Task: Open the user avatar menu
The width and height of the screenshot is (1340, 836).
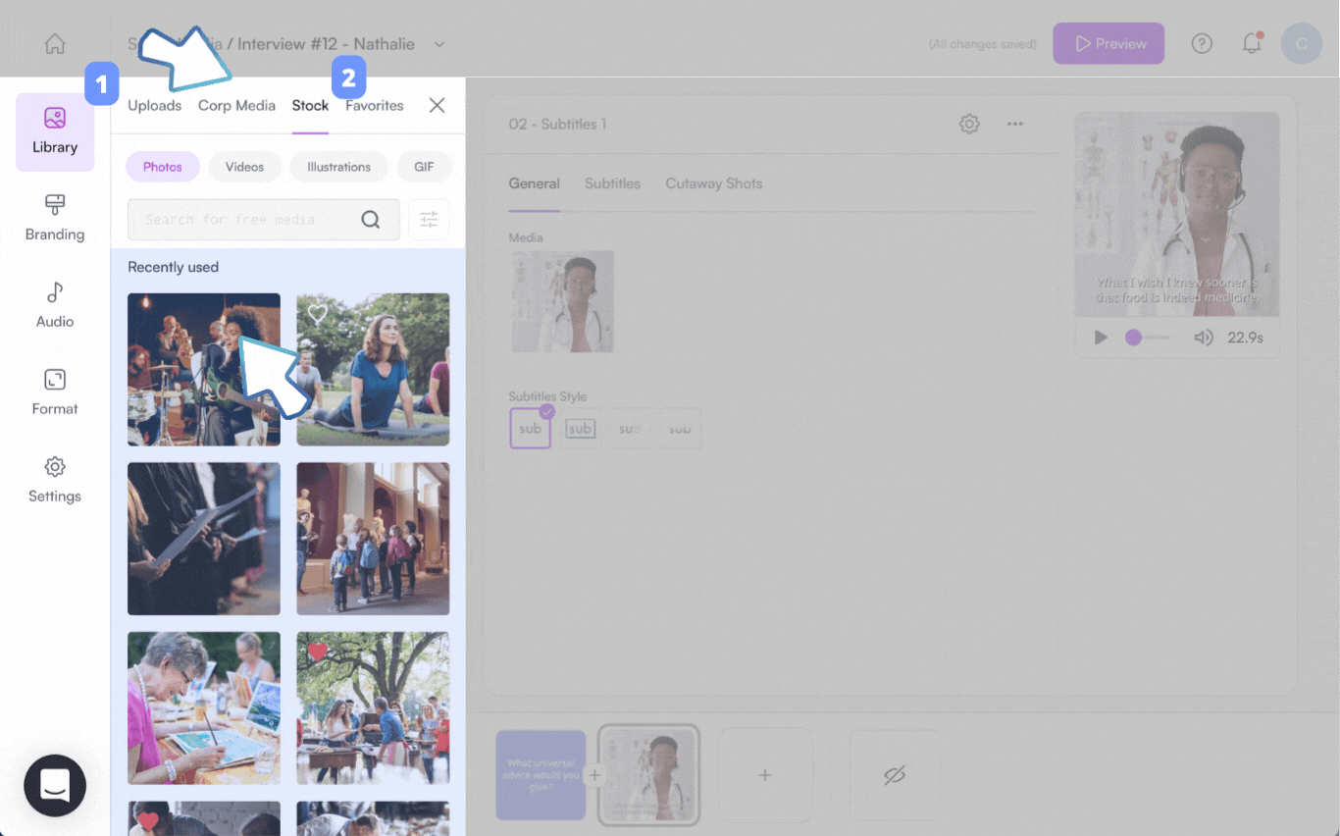Action: click(x=1302, y=44)
